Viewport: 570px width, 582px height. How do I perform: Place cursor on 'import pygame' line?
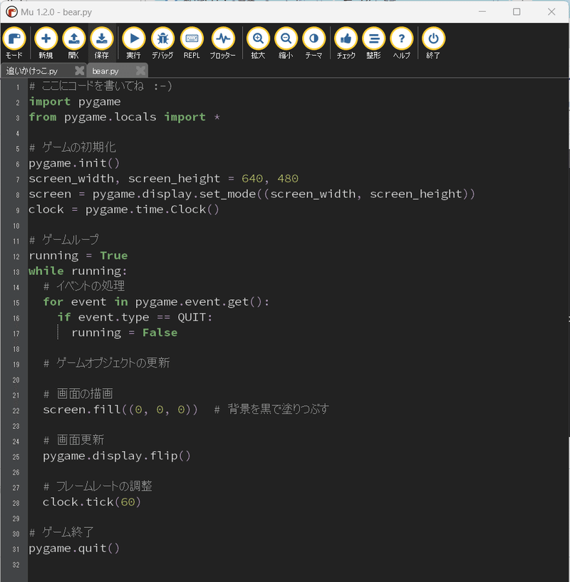pyautogui.click(x=75, y=102)
